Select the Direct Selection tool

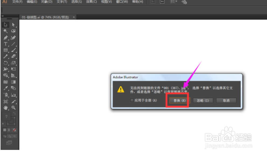tap(13, 25)
